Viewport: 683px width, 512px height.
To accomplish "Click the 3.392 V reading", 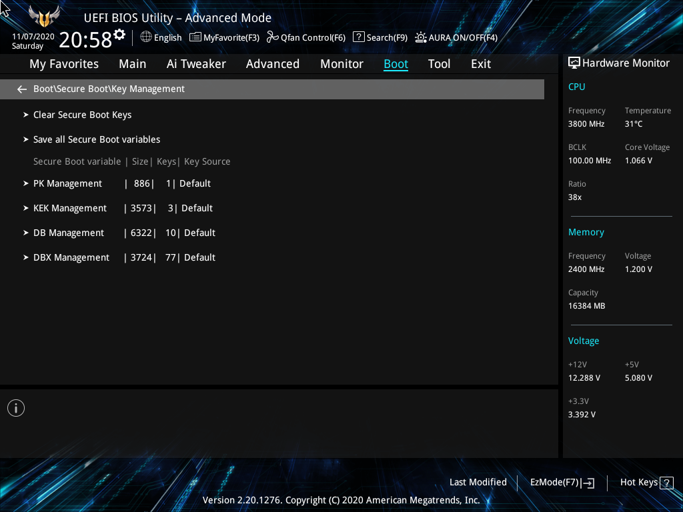I will pos(582,415).
